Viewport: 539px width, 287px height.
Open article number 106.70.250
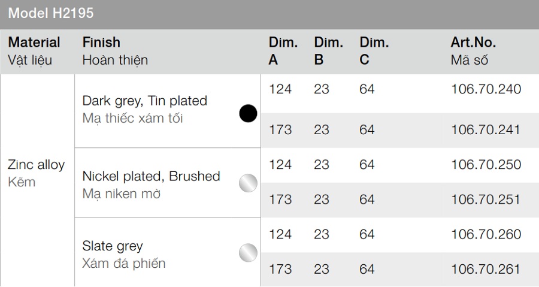click(486, 165)
